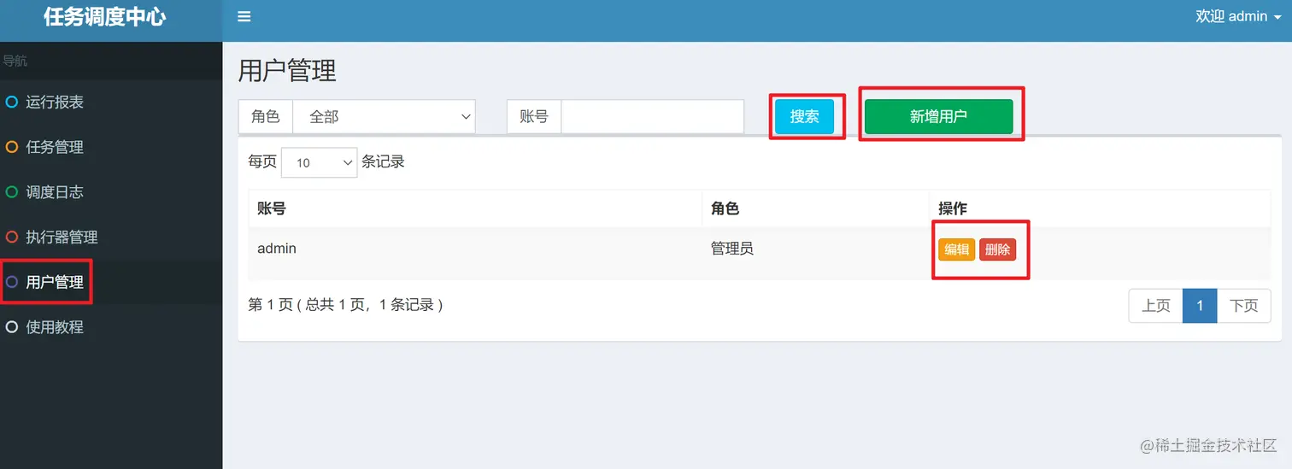
Task: Click the orange 编辑 button for admin
Action: [957, 249]
